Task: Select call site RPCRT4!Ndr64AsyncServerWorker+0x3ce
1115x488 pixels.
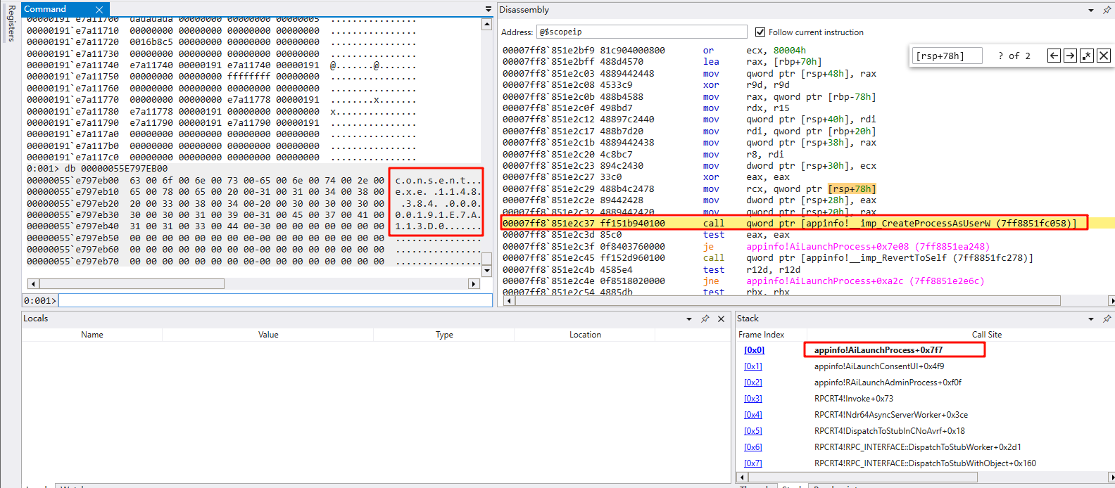Action: click(891, 415)
